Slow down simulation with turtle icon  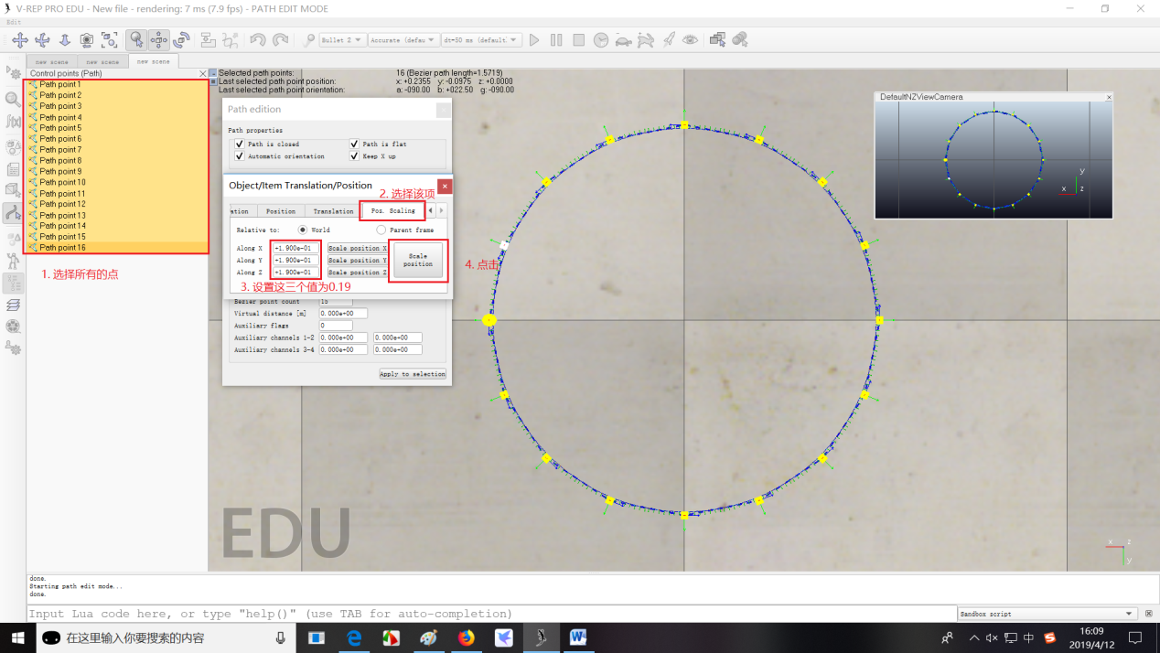click(x=623, y=40)
